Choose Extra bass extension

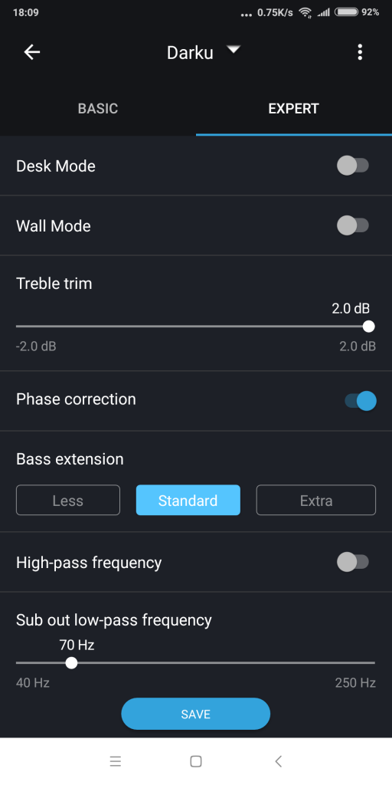pos(316,500)
